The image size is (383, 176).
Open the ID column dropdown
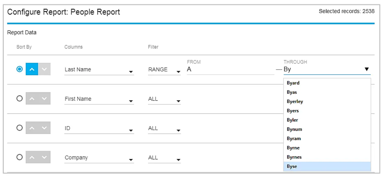pyautogui.click(x=99, y=129)
